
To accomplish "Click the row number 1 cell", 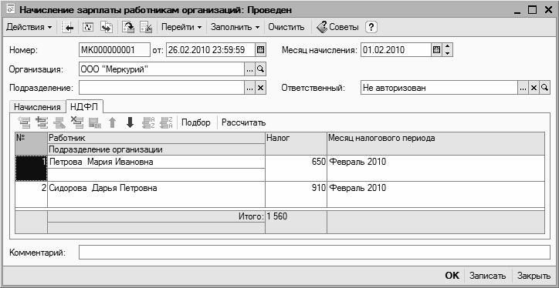I will 32,169.
